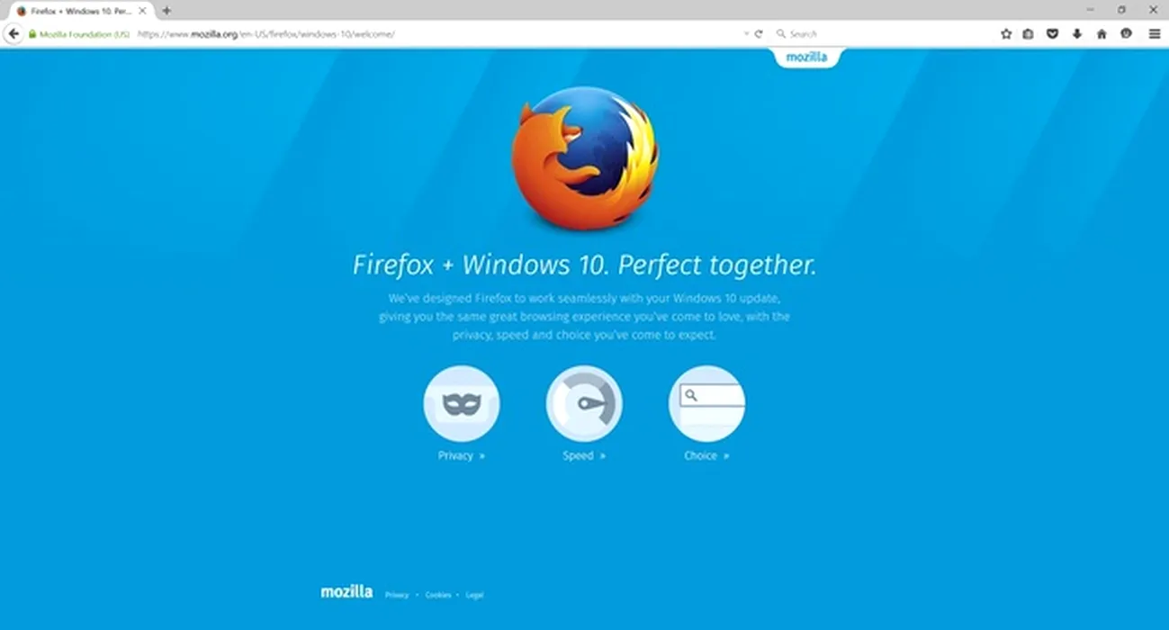Save page to Pocket

(x=1052, y=33)
